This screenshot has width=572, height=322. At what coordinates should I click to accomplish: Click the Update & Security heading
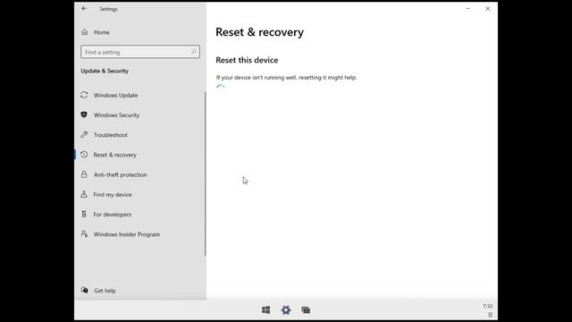point(105,71)
